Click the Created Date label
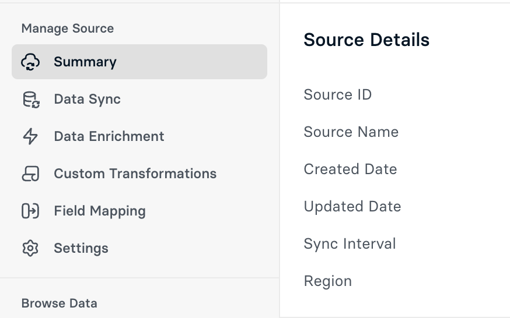This screenshot has height=318, width=510. pyautogui.click(x=351, y=169)
